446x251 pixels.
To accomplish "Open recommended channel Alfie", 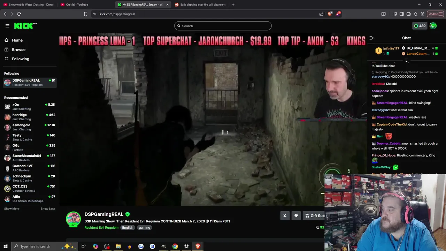I will [x=30, y=199].
